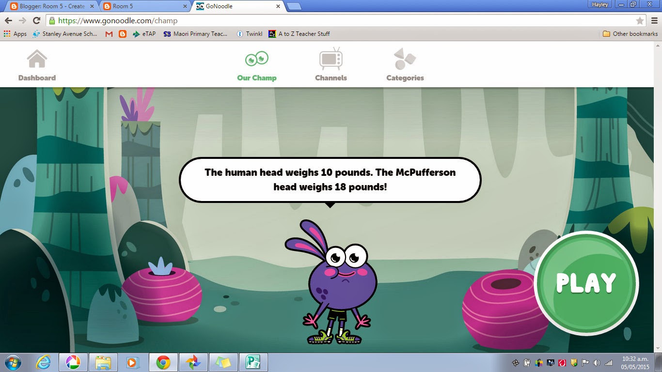The height and width of the screenshot is (372, 662).
Task: Open the Blogger bookmark icon
Action: click(x=123, y=34)
